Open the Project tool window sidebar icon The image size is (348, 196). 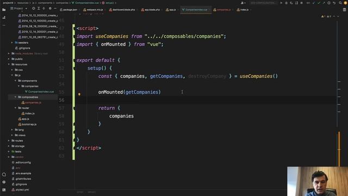click(4, 10)
